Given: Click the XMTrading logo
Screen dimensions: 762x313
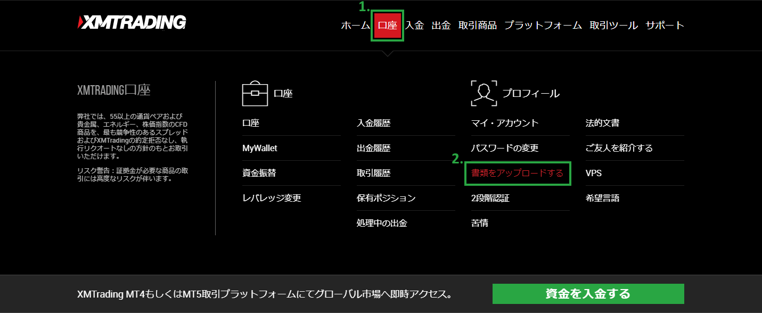Looking at the screenshot, I should tap(132, 22).
